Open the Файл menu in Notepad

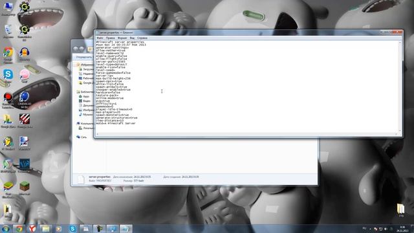point(100,38)
